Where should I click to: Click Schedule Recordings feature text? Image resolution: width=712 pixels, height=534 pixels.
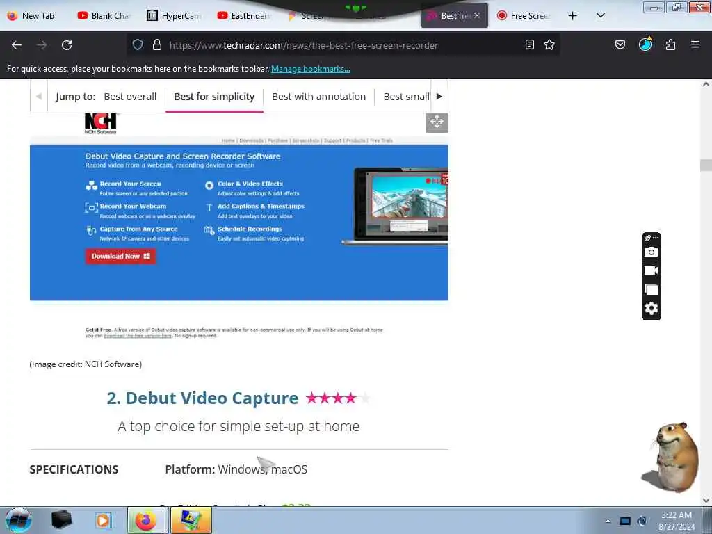coord(250,229)
